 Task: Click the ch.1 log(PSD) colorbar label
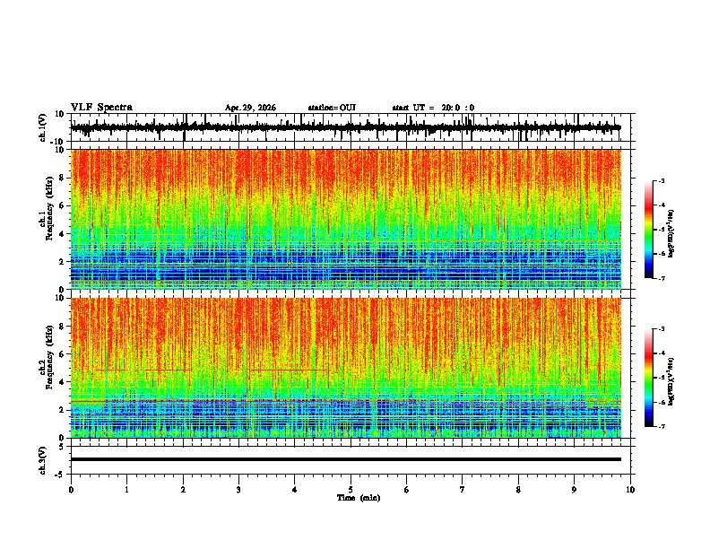tap(671, 234)
